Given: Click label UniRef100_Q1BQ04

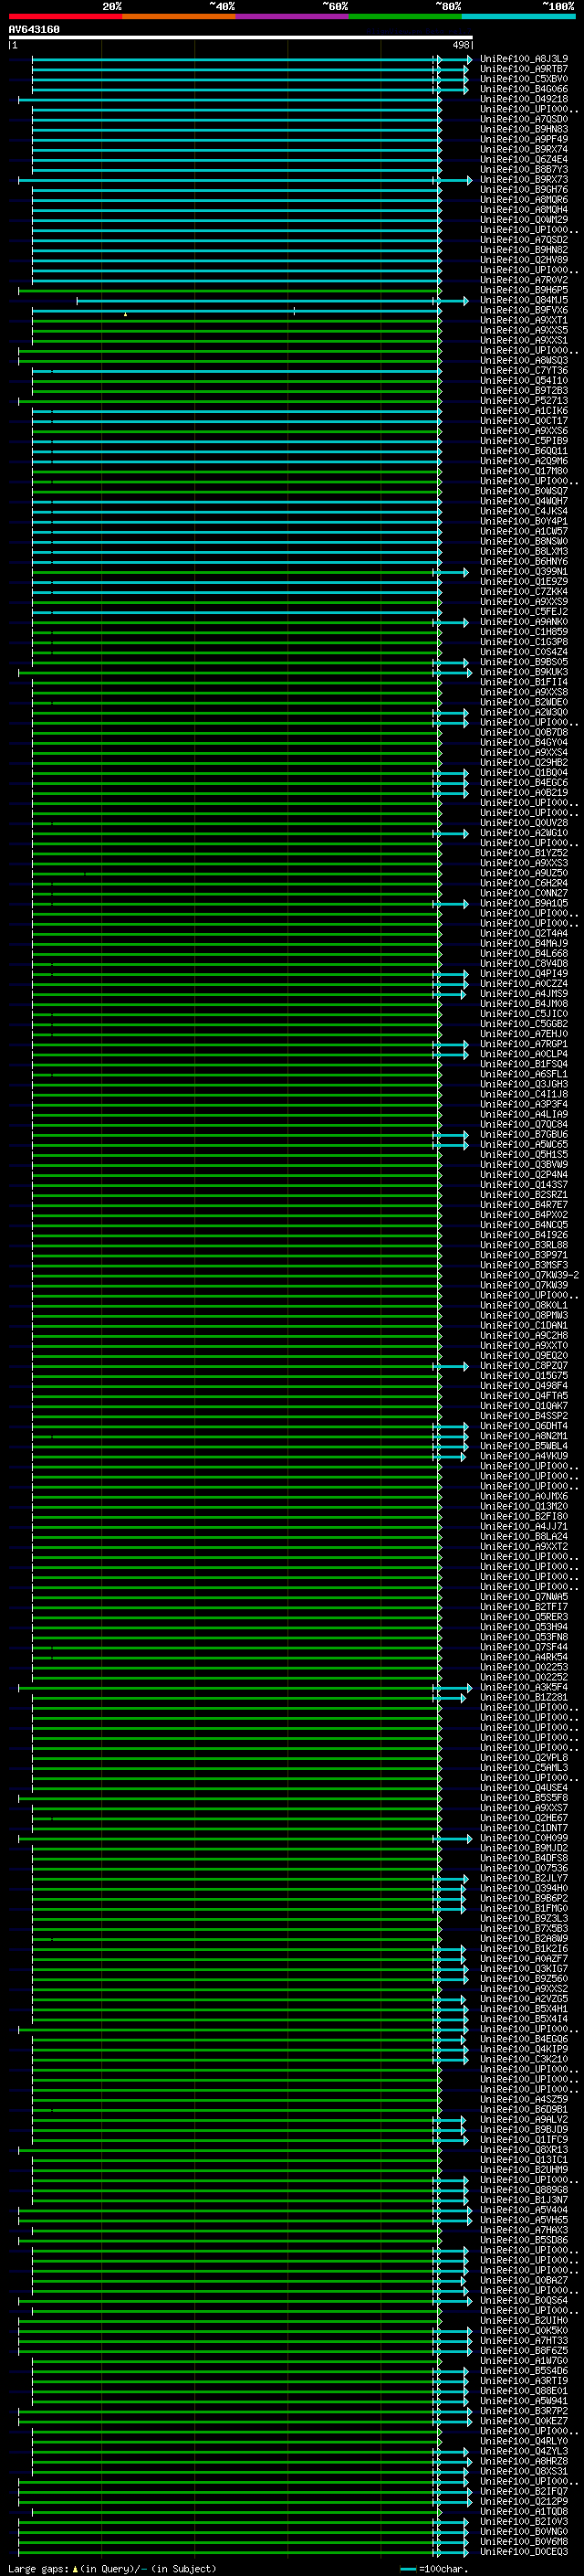Looking at the screenshot, I should coord(524,773).
